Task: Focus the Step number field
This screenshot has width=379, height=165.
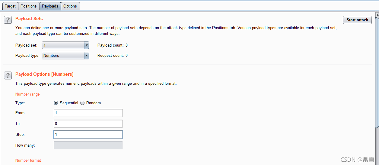Action: click(x=88, y=134)
